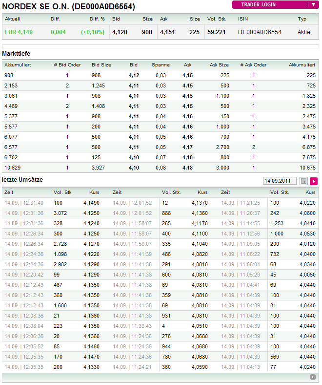
Task: Select the current price EUR 4,149
Action: point(19,32)
